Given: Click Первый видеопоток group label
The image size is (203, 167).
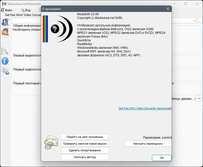Looking at the screenshot, I should click(27, 55).
